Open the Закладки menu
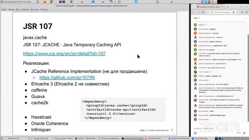 pos(35,9)
